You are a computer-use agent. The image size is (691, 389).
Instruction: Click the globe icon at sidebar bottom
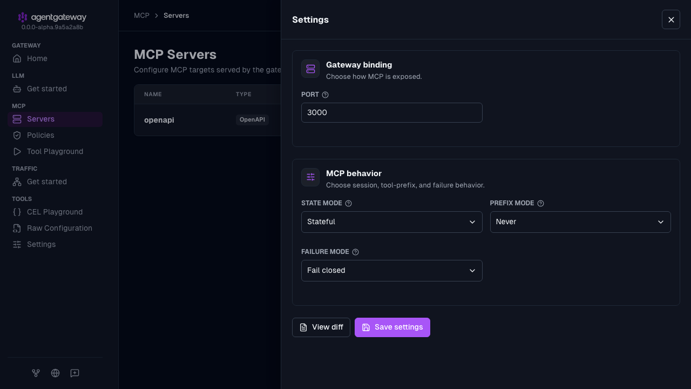coord(55,373)
